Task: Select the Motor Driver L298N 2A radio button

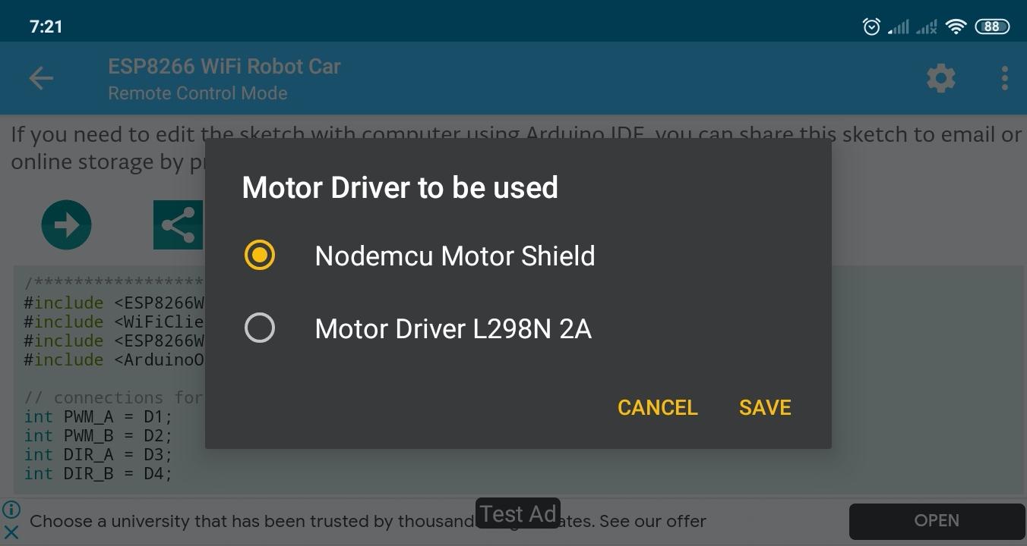Action: [260, 328]
